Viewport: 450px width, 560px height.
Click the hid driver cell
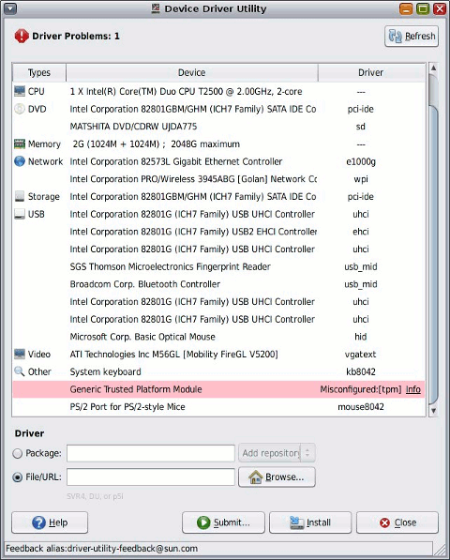tap(360, 337)
